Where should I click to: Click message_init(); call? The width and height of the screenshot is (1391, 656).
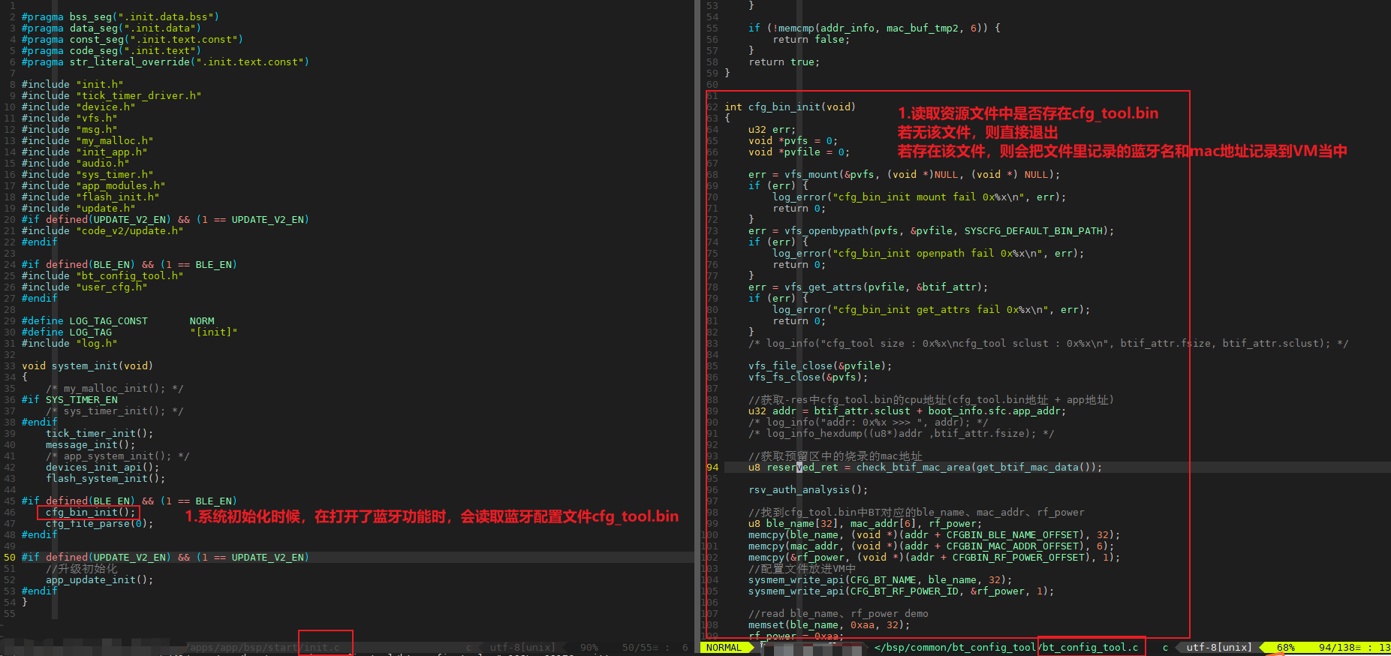coord(90,444)
